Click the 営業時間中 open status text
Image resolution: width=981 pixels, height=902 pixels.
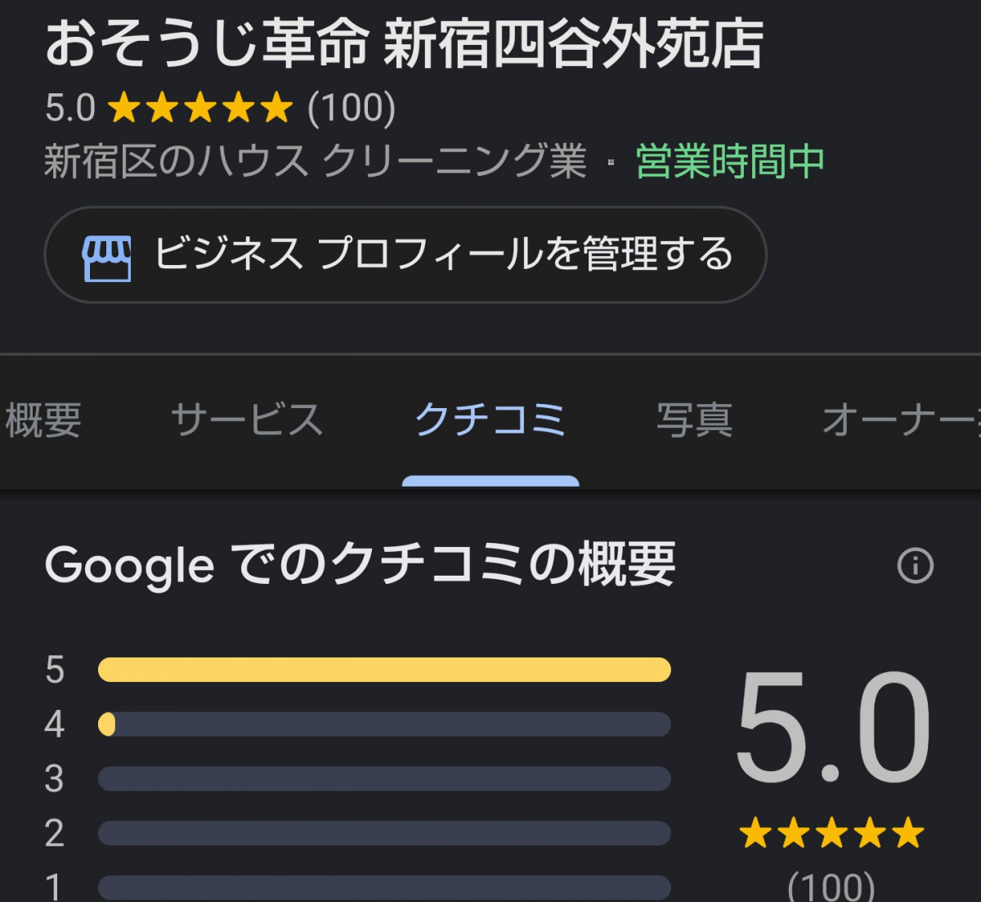point(730,161)
